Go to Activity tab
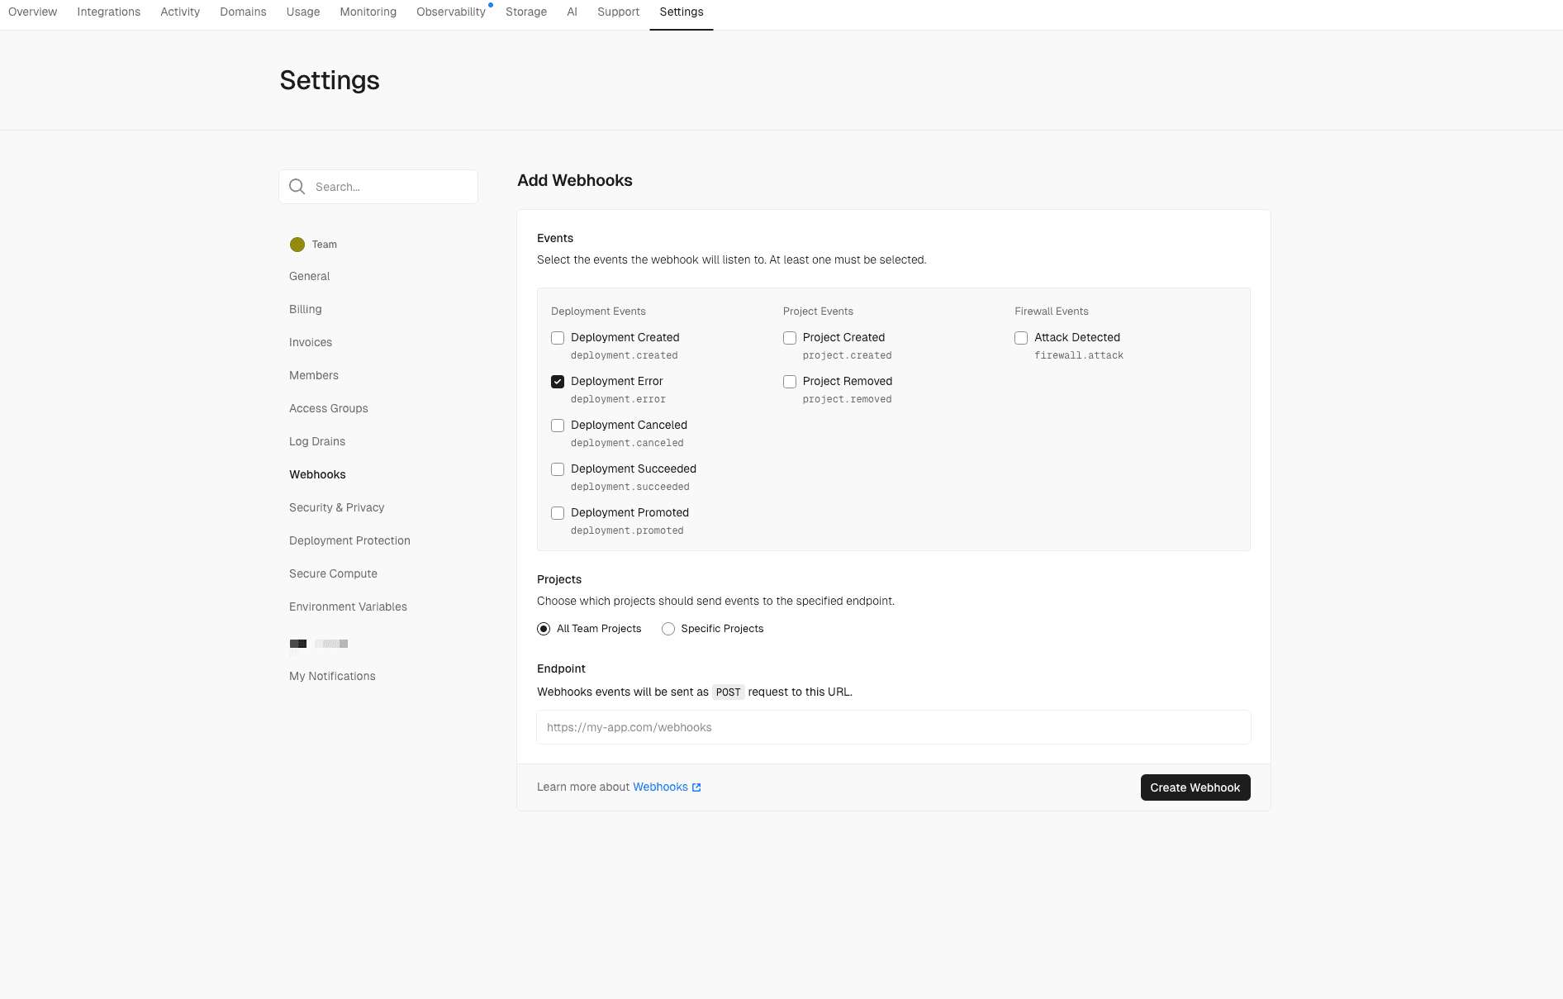1563x999 pixels. 180,12
